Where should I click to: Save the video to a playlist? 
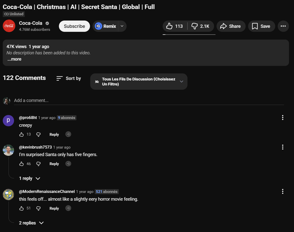pos(261,26)
